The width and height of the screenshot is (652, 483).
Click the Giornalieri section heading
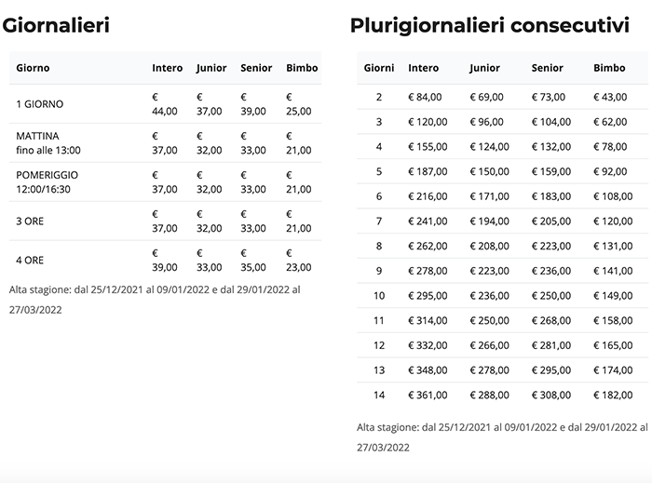click(x=56, y=25)
